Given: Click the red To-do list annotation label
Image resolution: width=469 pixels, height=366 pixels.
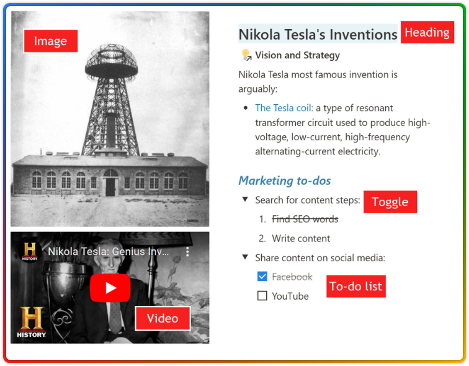Looking at the screenshot, I should point(356,286).
